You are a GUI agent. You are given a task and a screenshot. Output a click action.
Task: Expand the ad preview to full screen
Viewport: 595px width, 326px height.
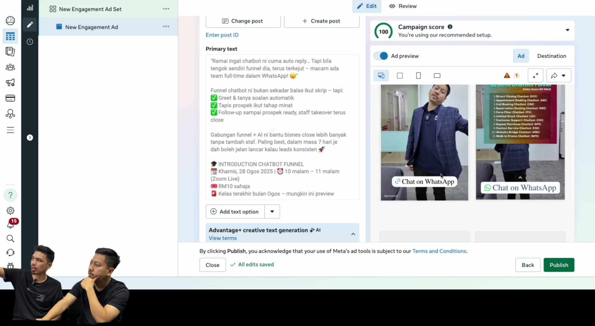tap(535, 75)
